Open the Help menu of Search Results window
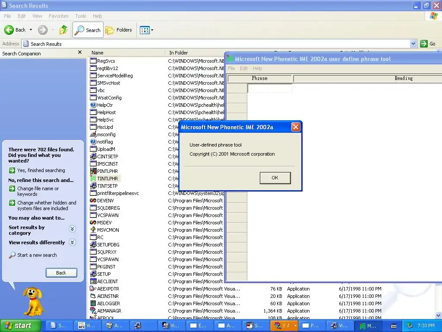 97,16
